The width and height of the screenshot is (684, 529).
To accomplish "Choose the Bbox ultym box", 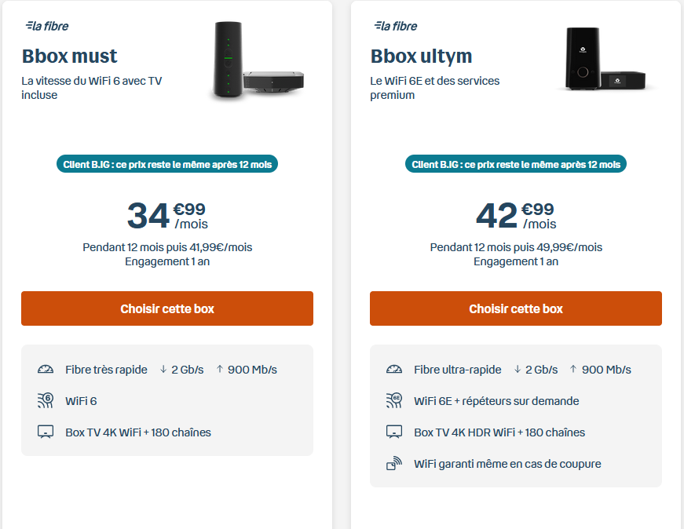I will point(516,308).
